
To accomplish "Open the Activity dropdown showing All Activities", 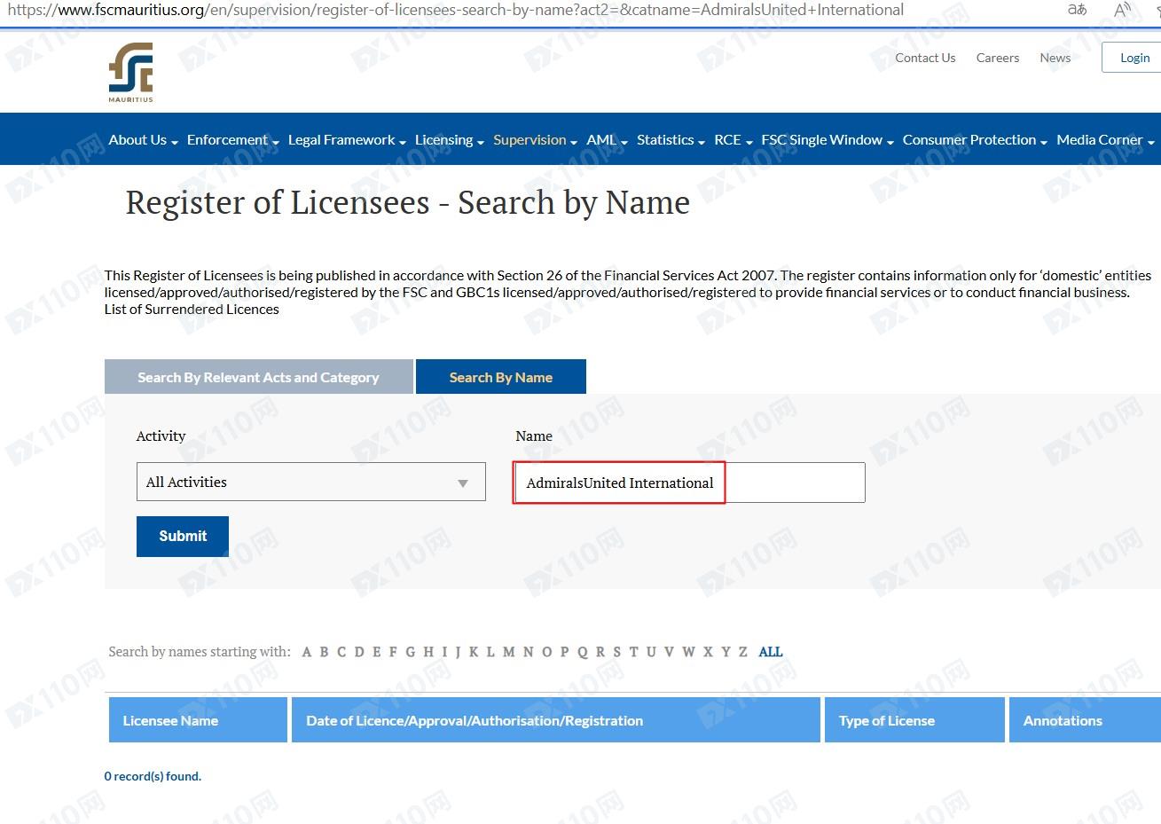I will tap(310, 483).
